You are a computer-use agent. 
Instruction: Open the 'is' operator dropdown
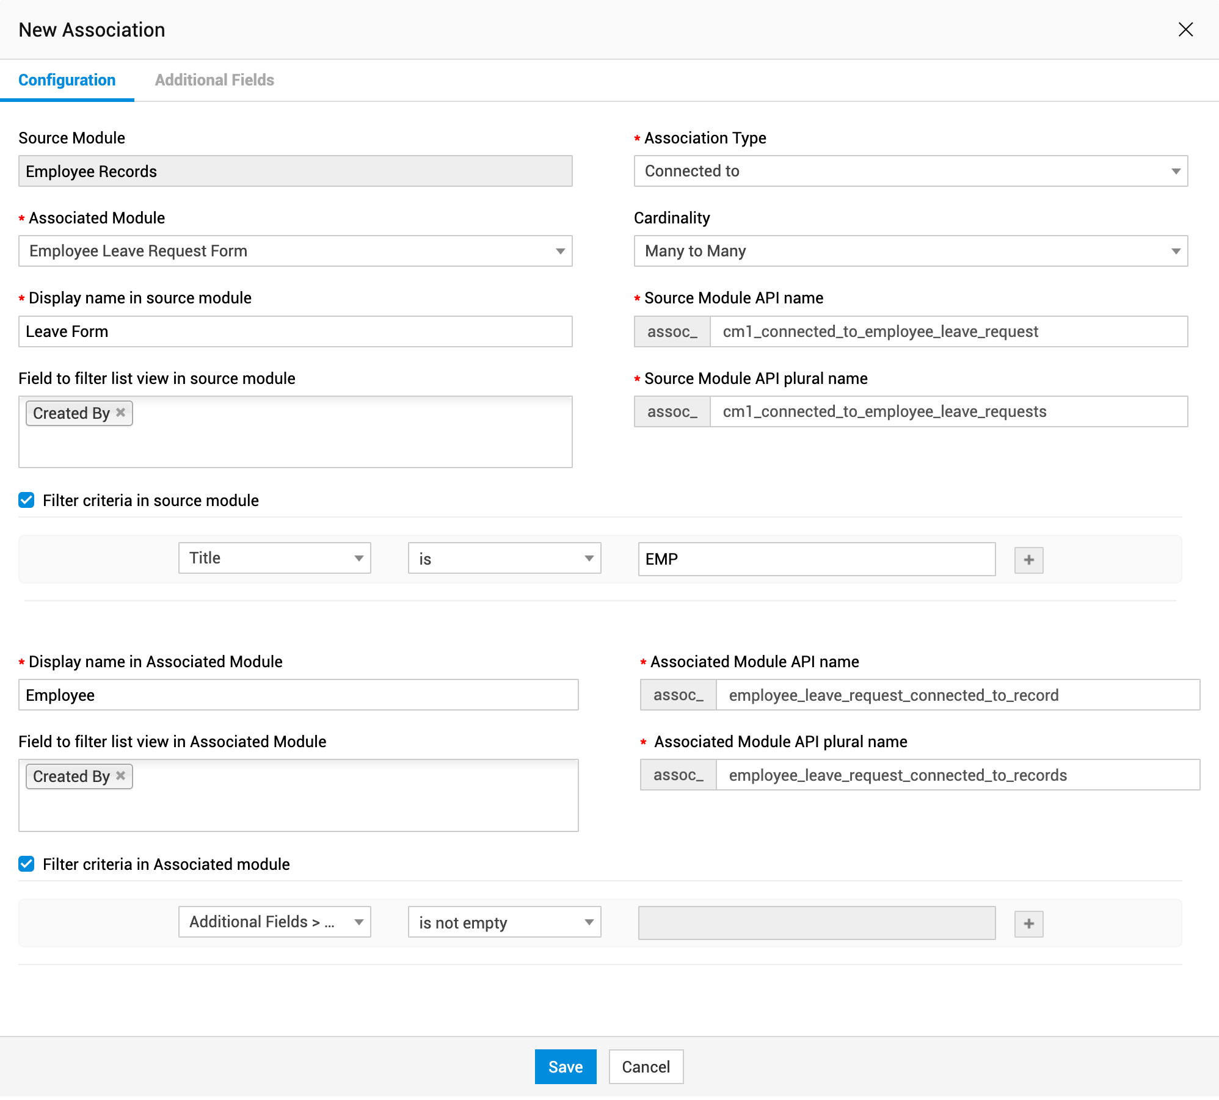[x=504, y=558]
